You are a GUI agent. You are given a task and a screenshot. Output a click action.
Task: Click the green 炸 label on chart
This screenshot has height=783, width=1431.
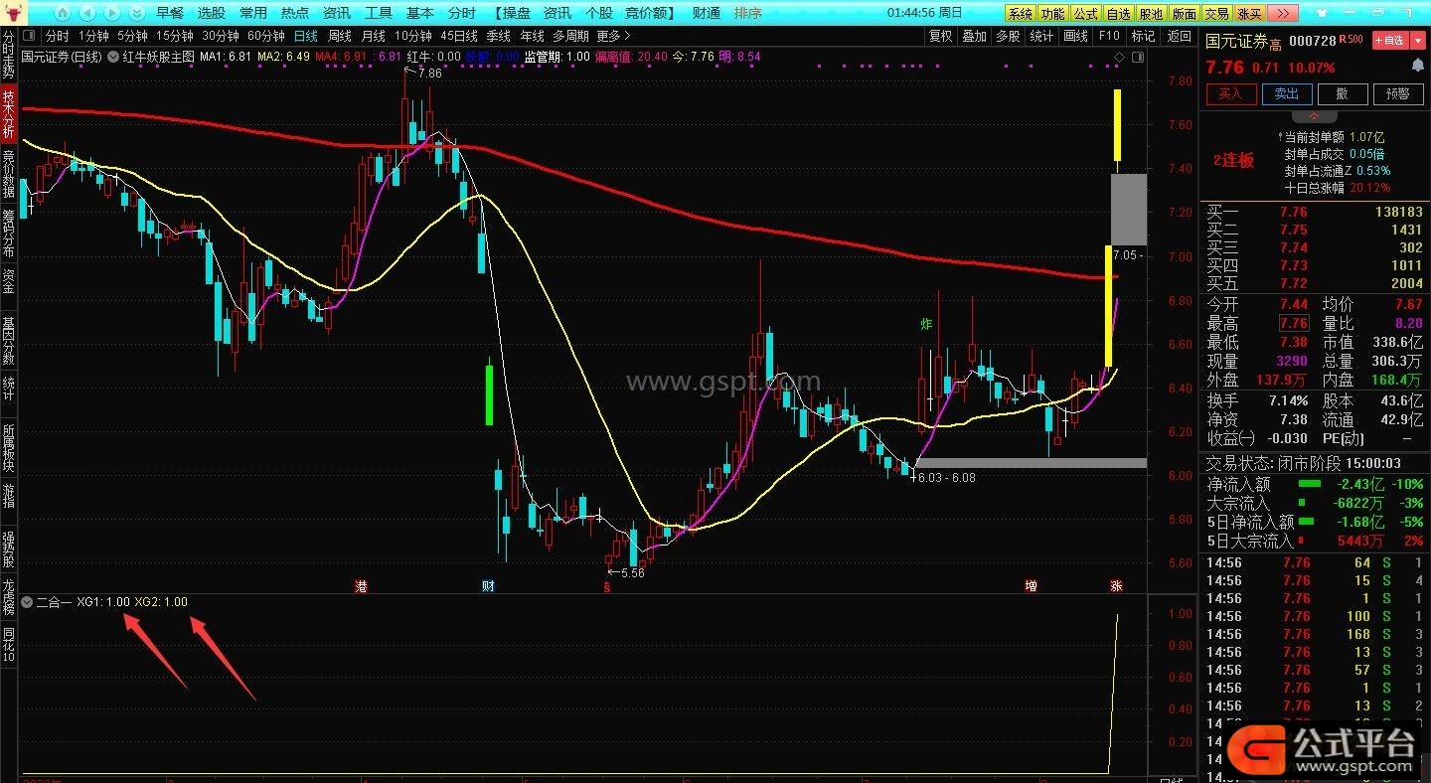click(x=926, y=324)
